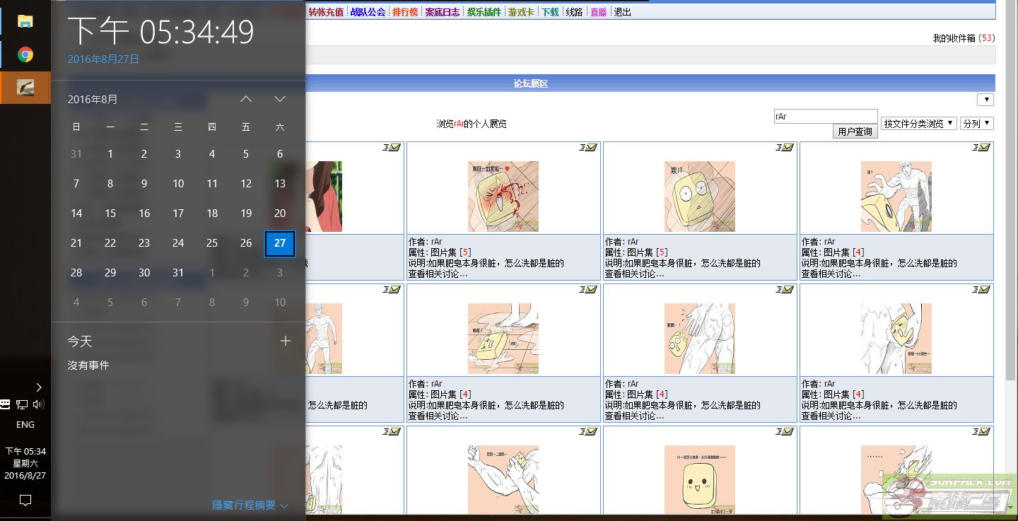
Task: Open the Action Center notification icon
Action: click(25, 500)
